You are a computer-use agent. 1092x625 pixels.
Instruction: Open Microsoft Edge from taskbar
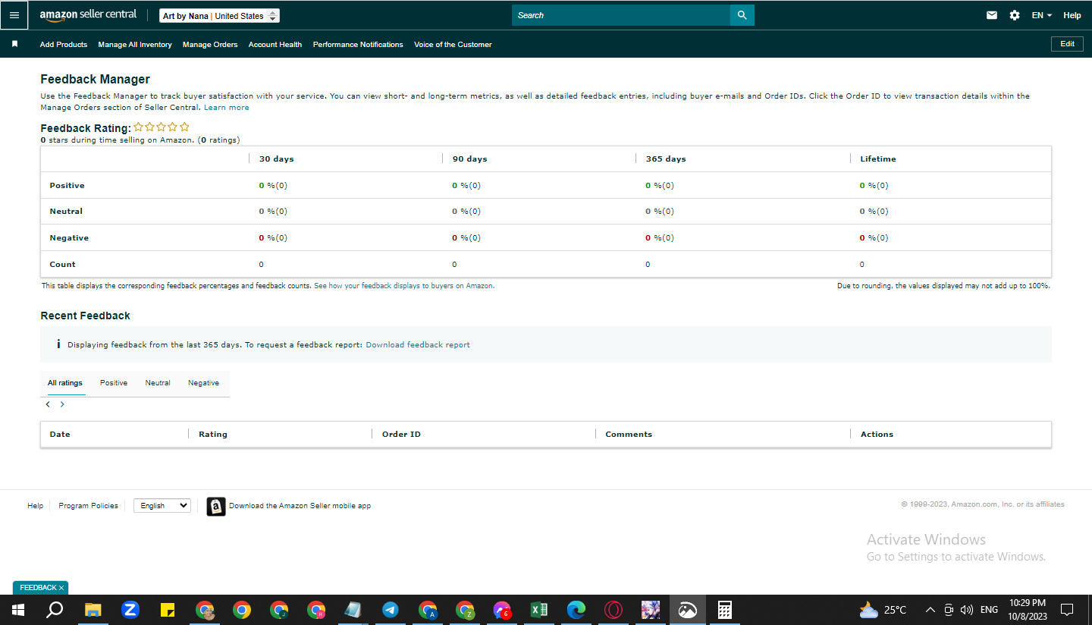coord(576,610)
